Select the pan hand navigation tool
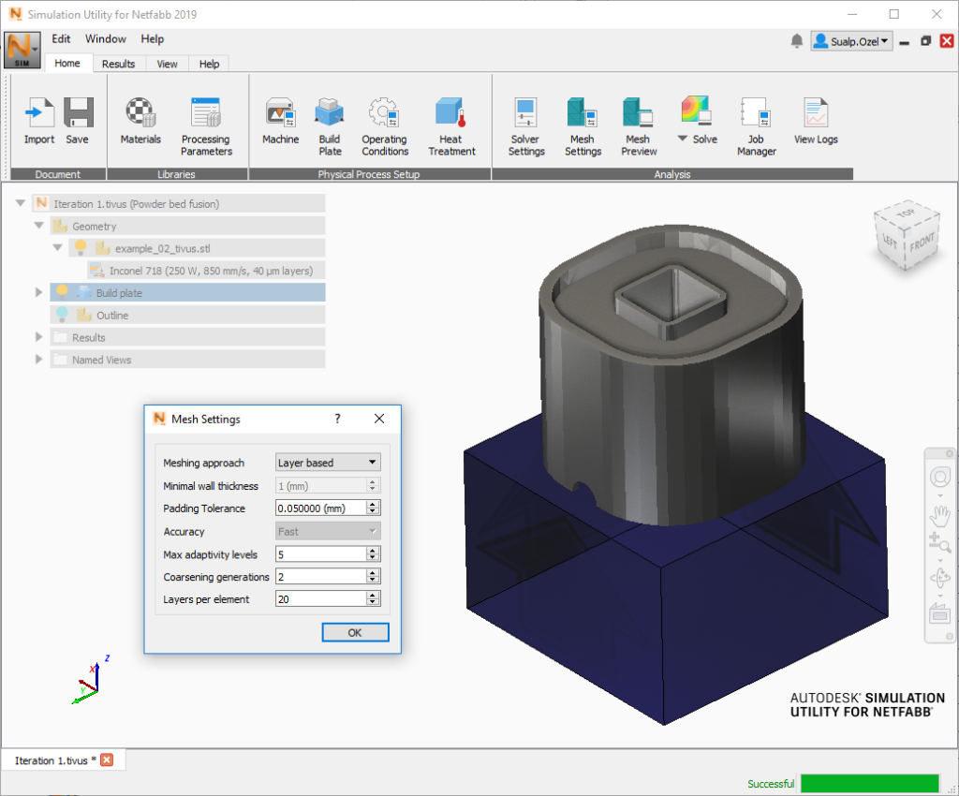The height and width of the screenshot is (796, 959). tap(940, 516)
